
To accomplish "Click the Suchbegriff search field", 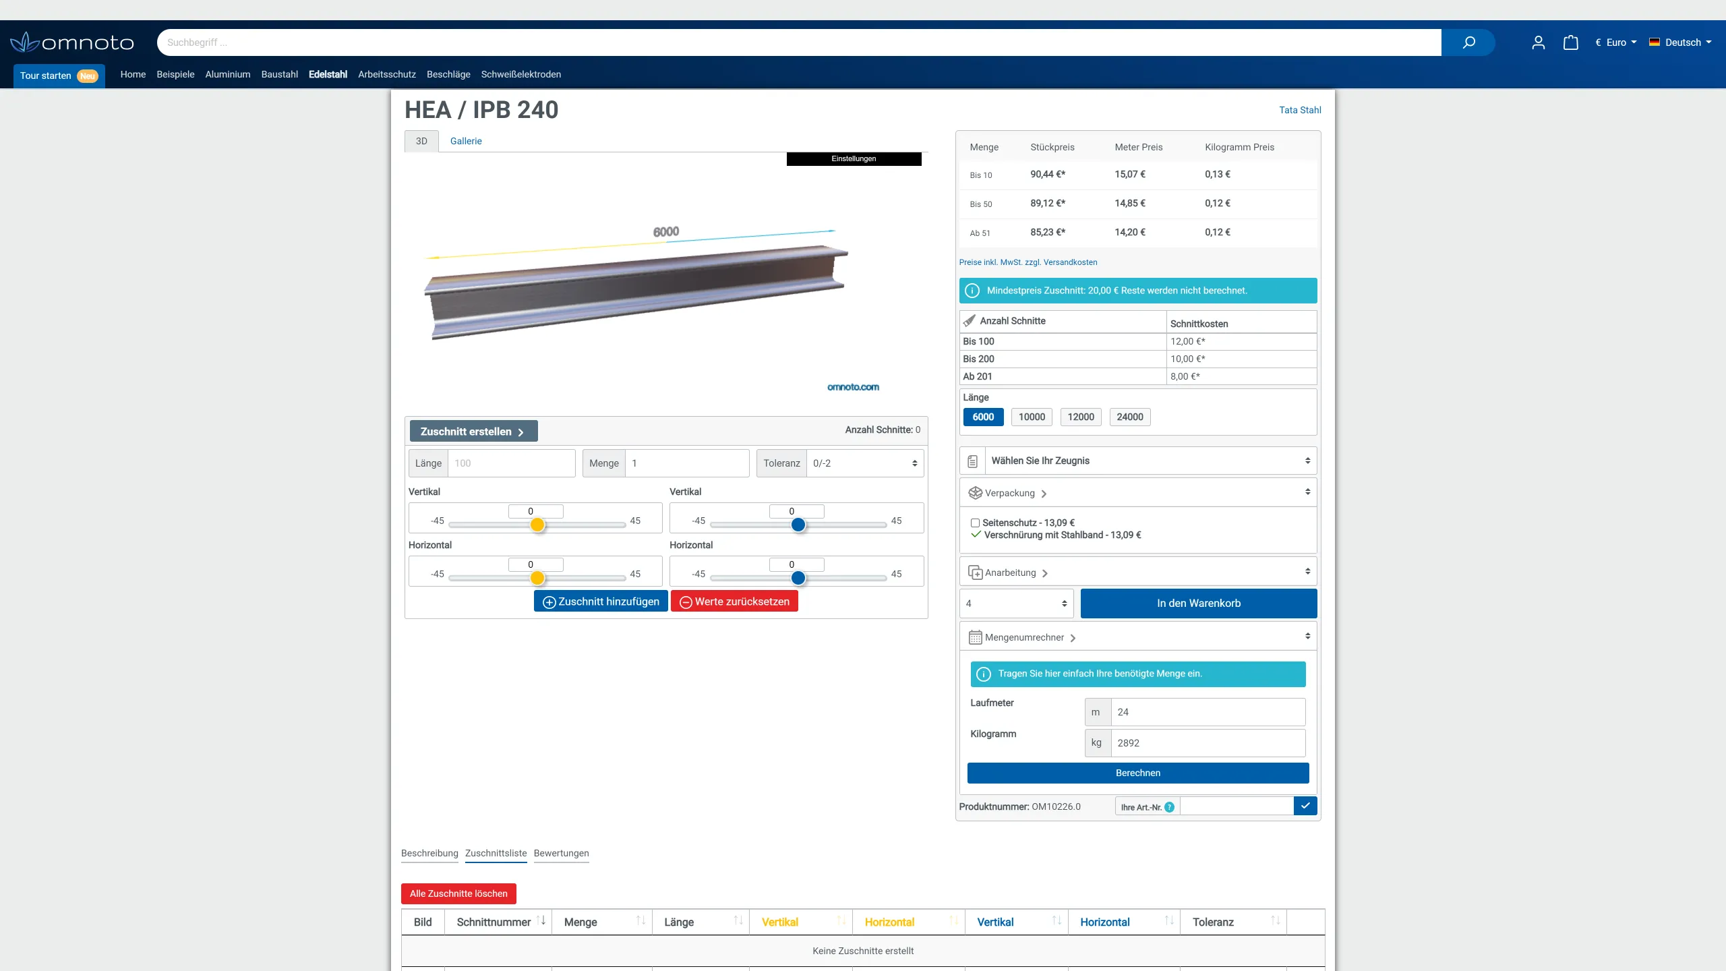I will click(x=800, y=42).
